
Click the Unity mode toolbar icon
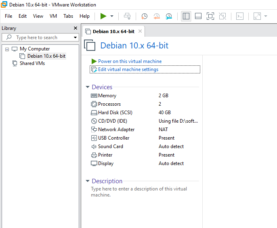tap(222, 16)
